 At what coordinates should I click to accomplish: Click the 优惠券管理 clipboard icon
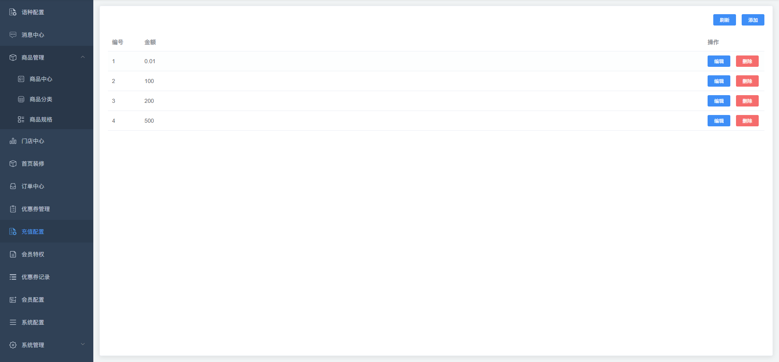coord(13,209)
